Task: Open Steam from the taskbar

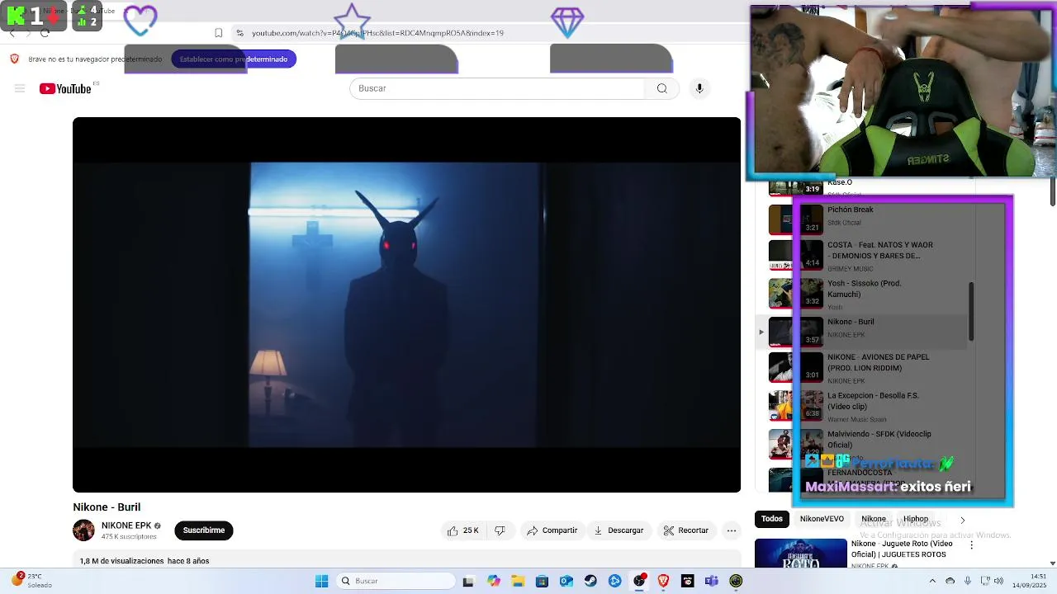Action: [590, 581]
